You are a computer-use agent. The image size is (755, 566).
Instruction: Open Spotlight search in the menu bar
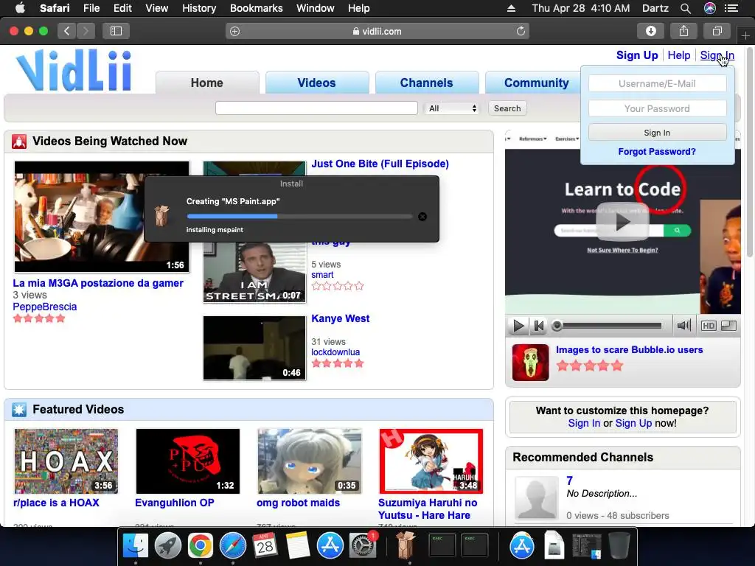click(x=686, y=8)
